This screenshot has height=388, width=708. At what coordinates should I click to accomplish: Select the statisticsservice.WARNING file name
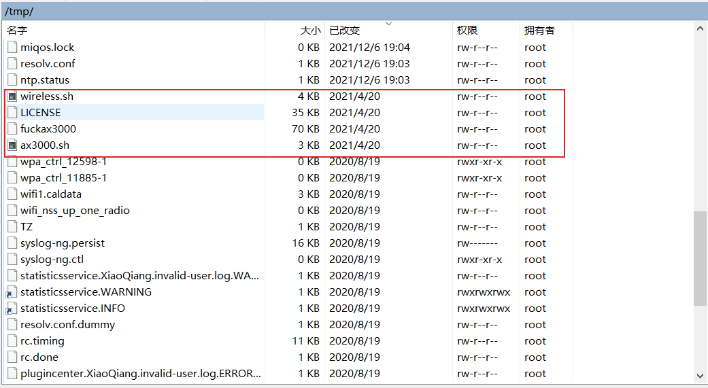point(86,292)
